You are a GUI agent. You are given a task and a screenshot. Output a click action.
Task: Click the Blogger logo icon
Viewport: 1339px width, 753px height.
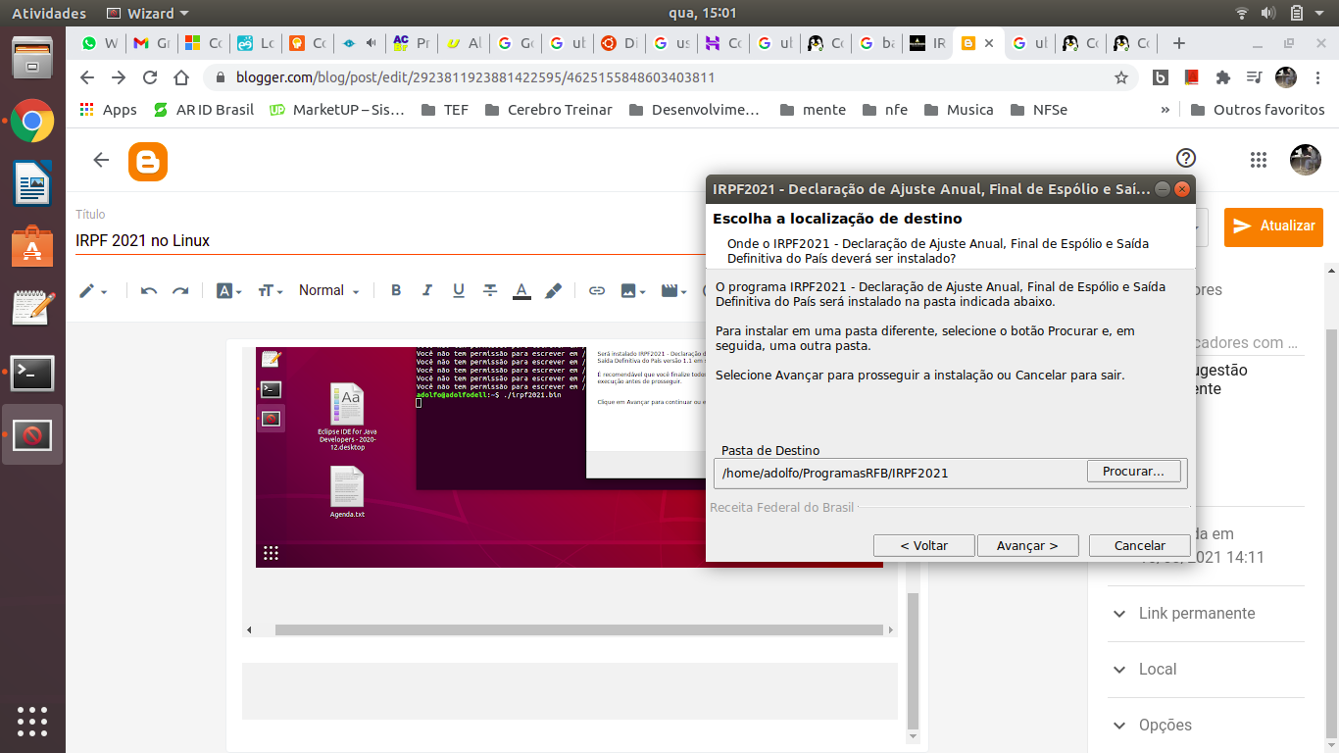[148, 162]
